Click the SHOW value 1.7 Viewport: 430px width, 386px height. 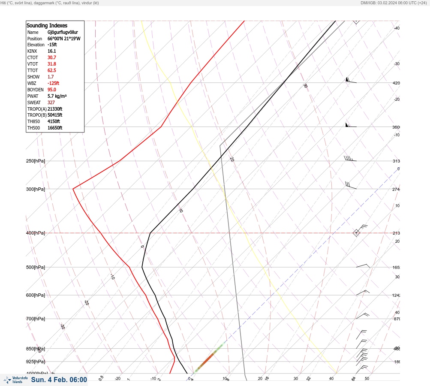point(51,77)
